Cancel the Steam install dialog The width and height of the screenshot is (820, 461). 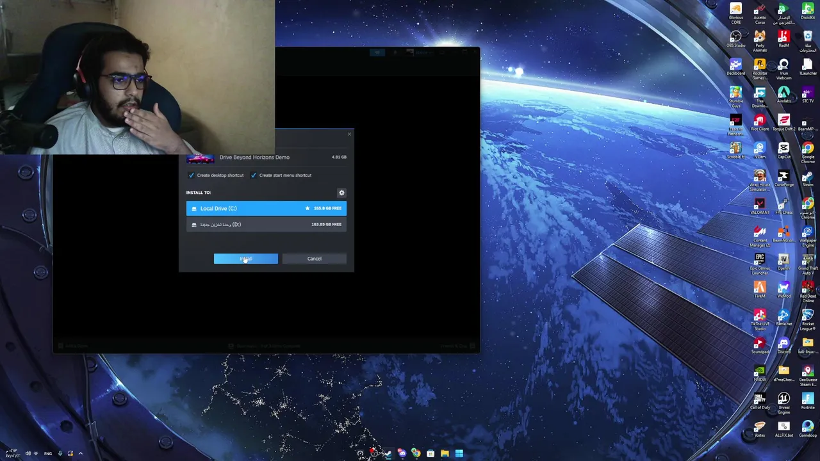click(314, 259)
